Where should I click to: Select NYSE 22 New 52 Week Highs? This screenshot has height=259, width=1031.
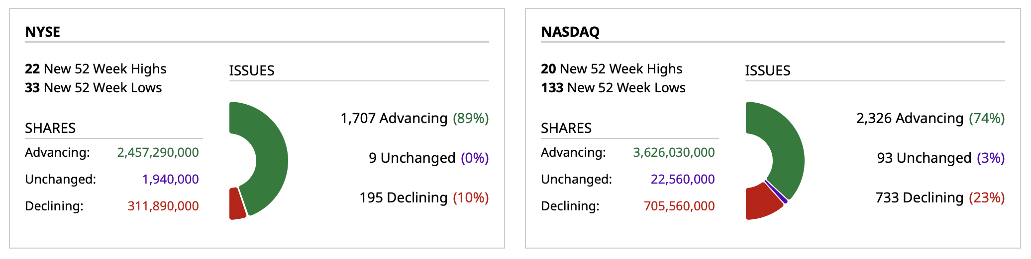[96, 69]
